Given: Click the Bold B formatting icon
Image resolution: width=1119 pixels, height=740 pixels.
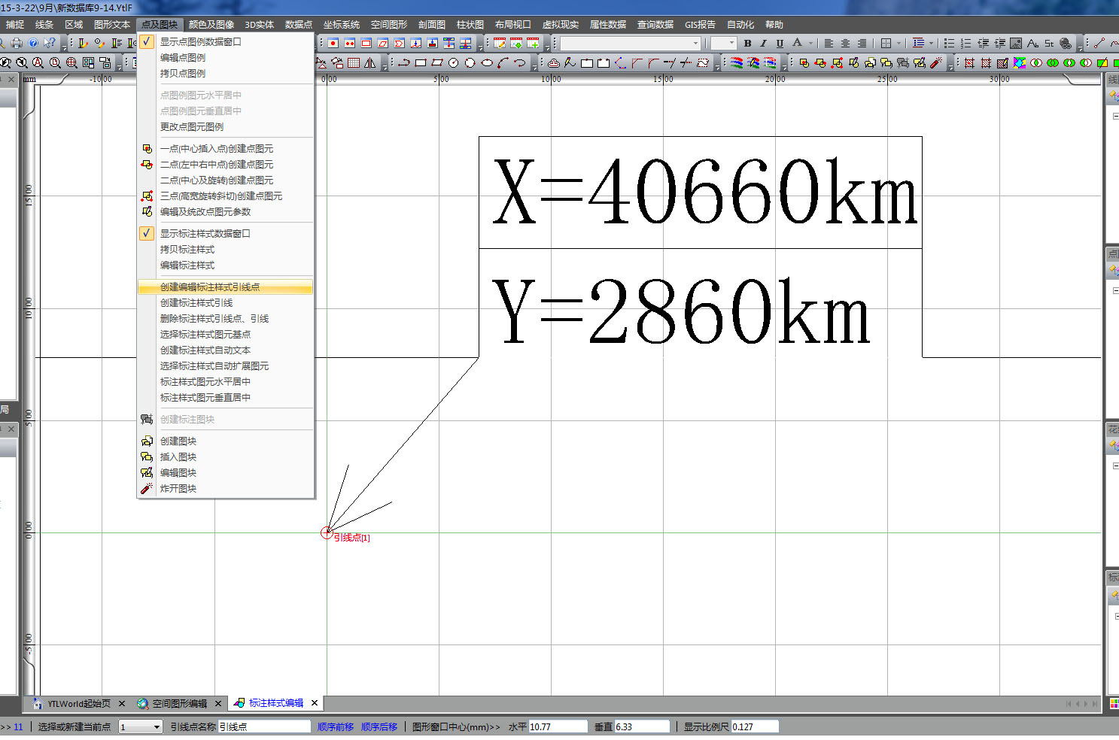Looking at the screenshot, I should tap(747, 44).
